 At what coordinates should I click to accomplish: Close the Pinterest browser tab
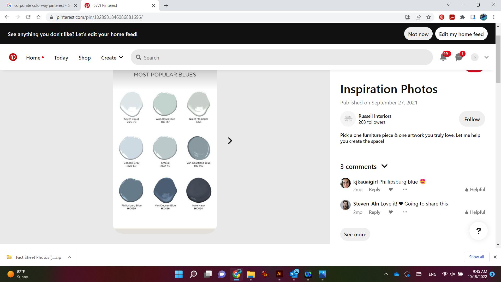pyautogui.click(x=153, y=5)
